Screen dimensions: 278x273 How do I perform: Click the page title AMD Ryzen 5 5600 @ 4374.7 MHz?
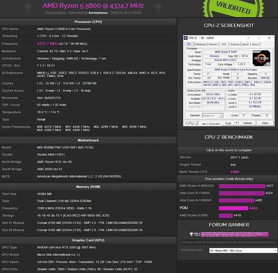(x=93, y=6)
